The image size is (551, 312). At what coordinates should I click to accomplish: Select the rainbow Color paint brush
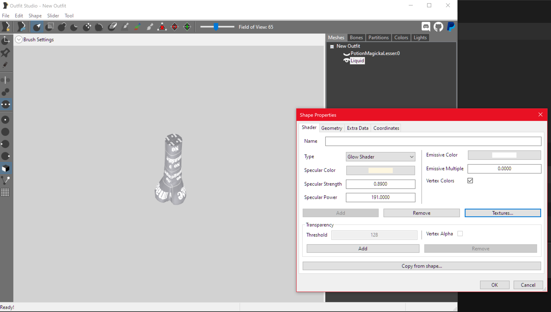[x=137, y=27]
